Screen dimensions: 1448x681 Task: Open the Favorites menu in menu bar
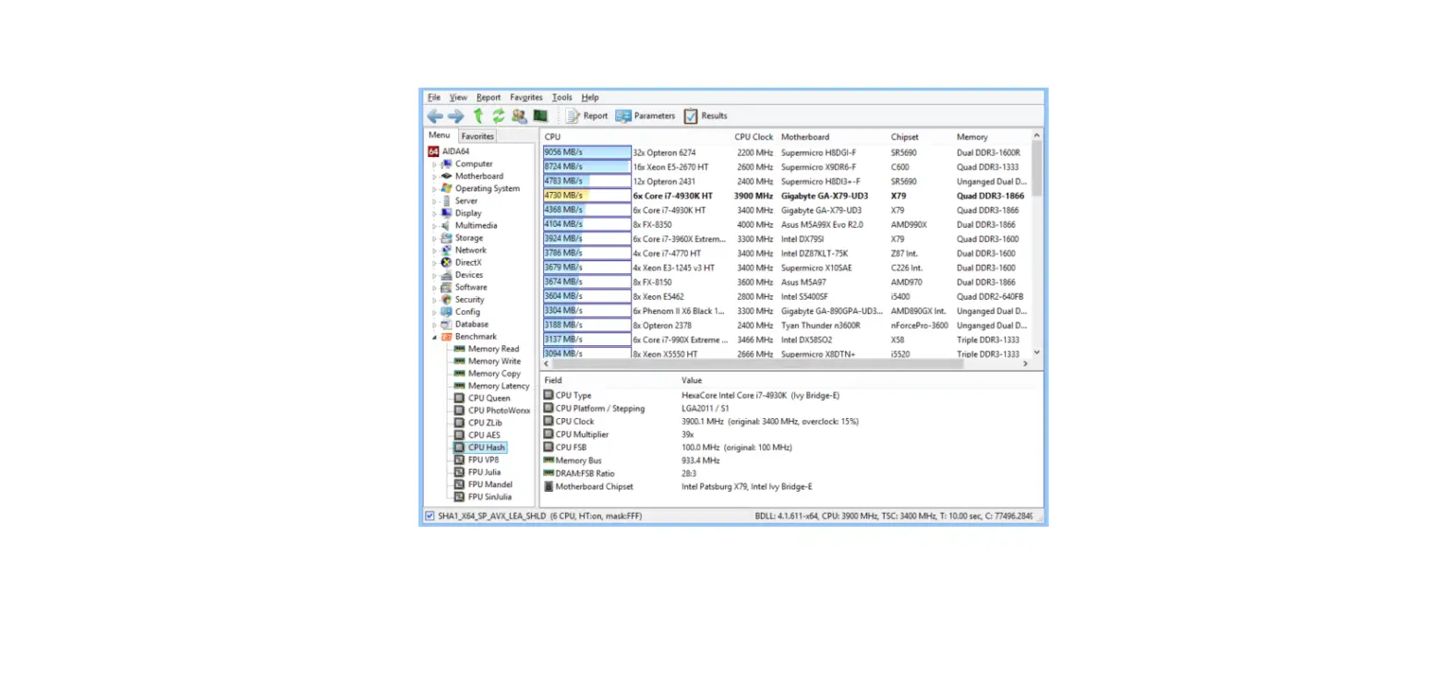[x=526, y=97]
